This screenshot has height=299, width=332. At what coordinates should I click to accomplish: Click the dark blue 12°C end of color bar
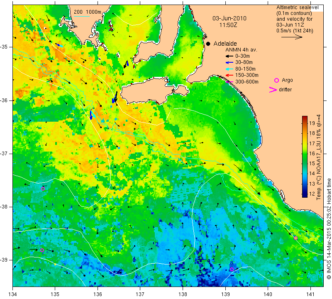pyautogui.click(x=305, y=195)
